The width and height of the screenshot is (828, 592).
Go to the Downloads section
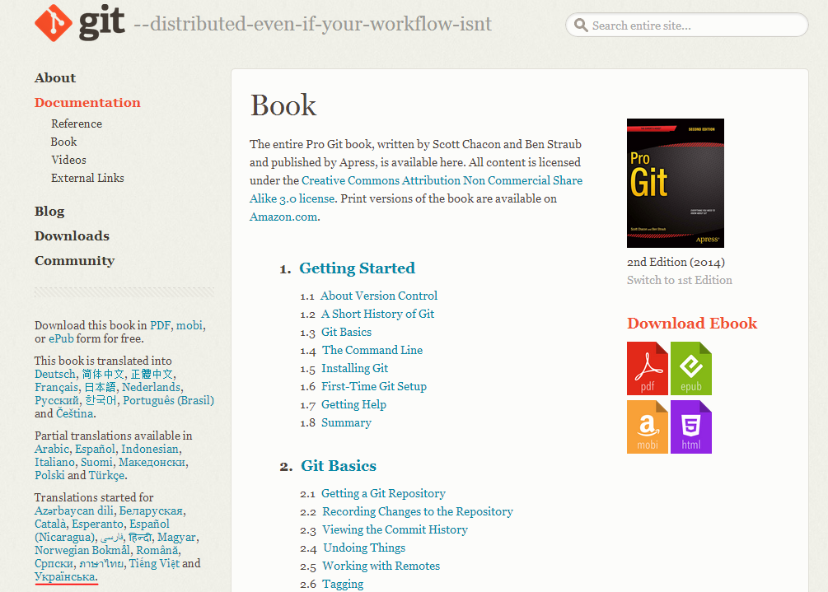pyautogui.click(x=72, y=236)
